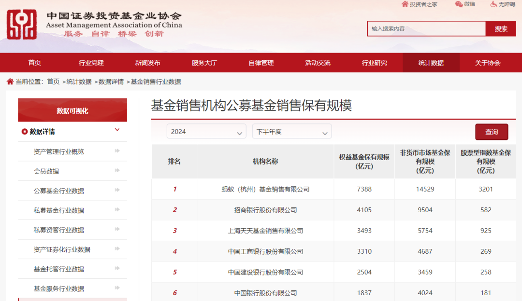Image resolution: width=522 pixels, height=301 pixels.
Task: Open the 2024 year dropdown
Action: point(206,131)
